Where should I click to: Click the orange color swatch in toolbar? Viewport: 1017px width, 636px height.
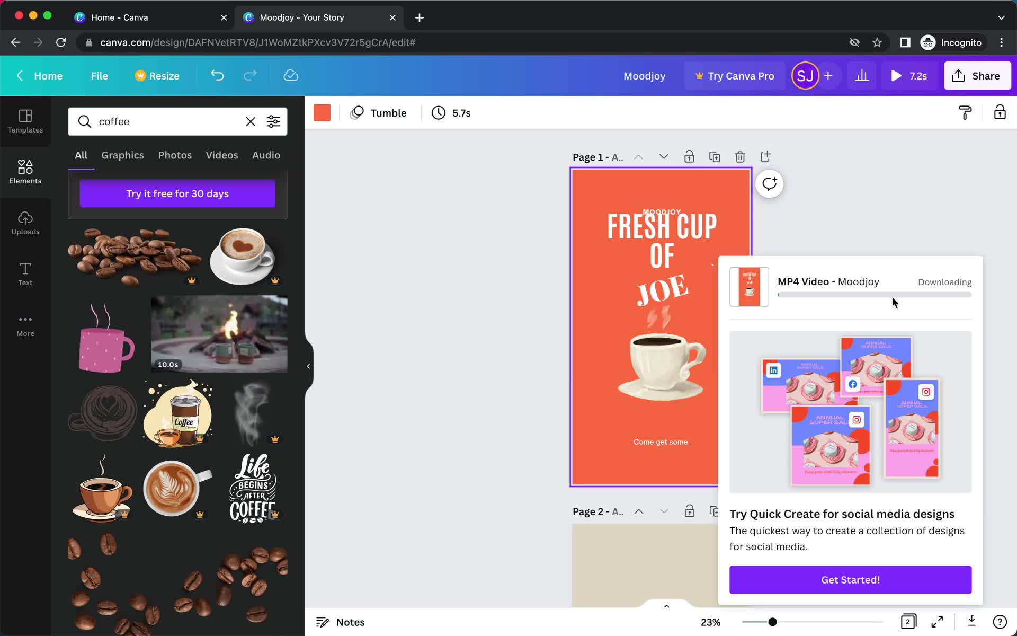coord(322,113)
